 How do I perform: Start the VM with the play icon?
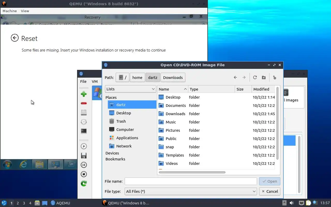point(84,146)
